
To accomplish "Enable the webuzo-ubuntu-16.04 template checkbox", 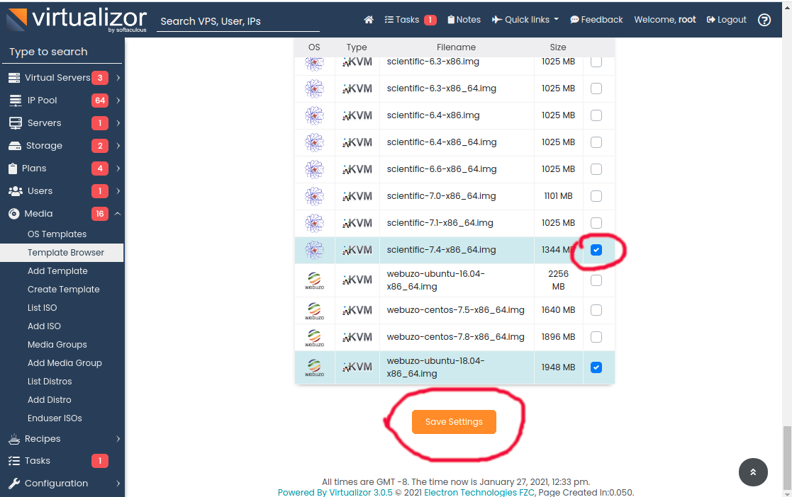I will click(x=596, y=280).
